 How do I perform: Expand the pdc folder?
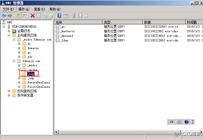[x=19, y=57]
